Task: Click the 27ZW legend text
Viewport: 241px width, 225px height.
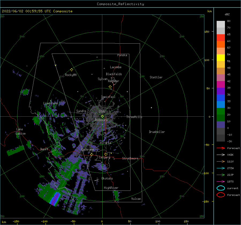Action: click(x=230, y=168)
